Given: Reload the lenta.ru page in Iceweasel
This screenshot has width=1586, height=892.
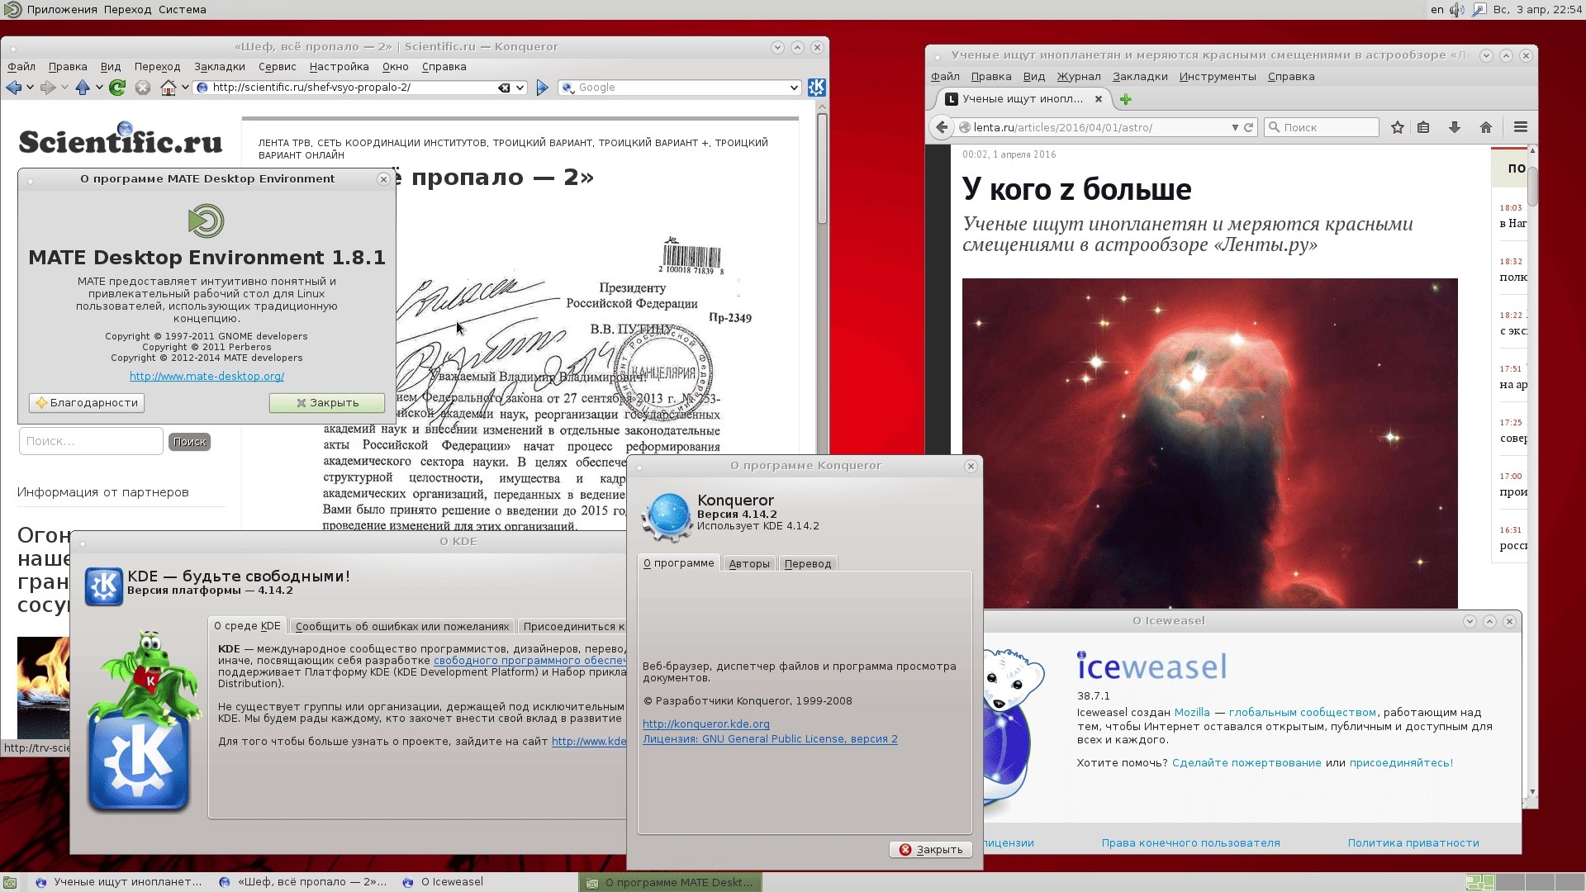Looking at the screenshot, I should point(1249,128).
